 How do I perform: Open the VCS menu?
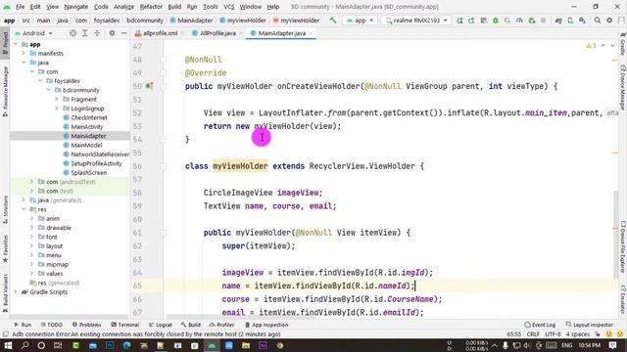[x=228, y=7]
